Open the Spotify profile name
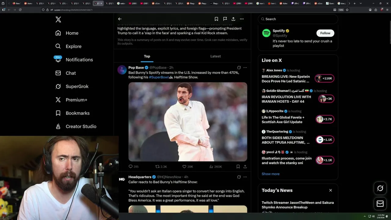 279,31
